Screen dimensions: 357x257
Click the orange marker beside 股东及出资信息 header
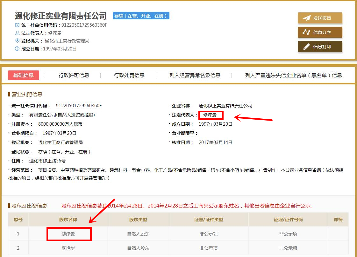(10, 205)
